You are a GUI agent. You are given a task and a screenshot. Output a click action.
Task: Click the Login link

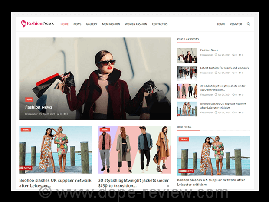click(221, 24)
